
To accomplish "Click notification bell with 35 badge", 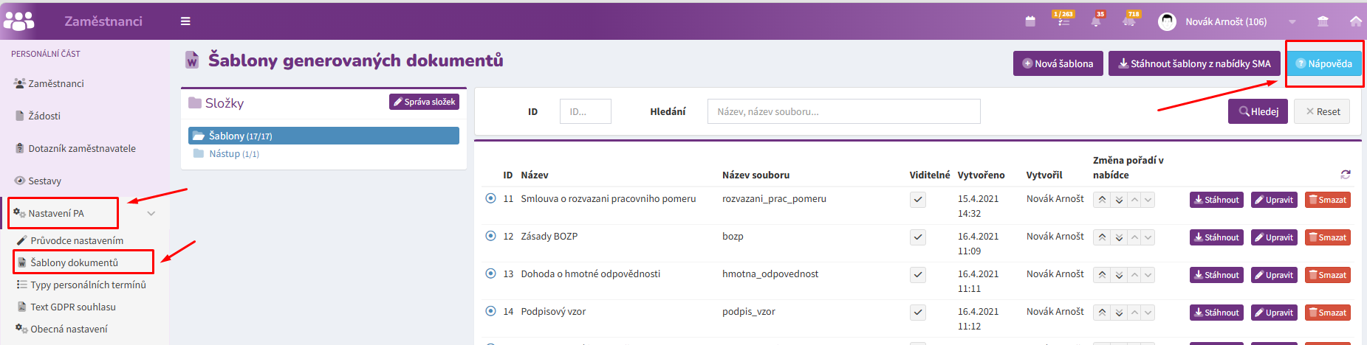I will pos(1096,21).
